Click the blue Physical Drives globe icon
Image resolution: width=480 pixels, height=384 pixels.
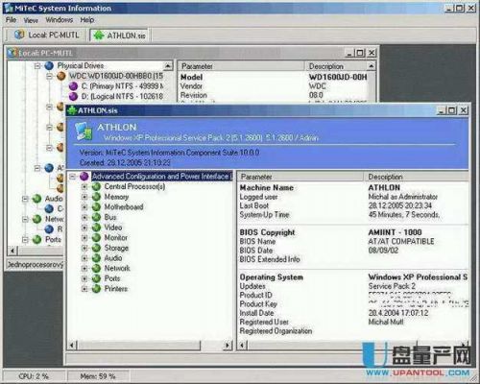coord(49,65)
